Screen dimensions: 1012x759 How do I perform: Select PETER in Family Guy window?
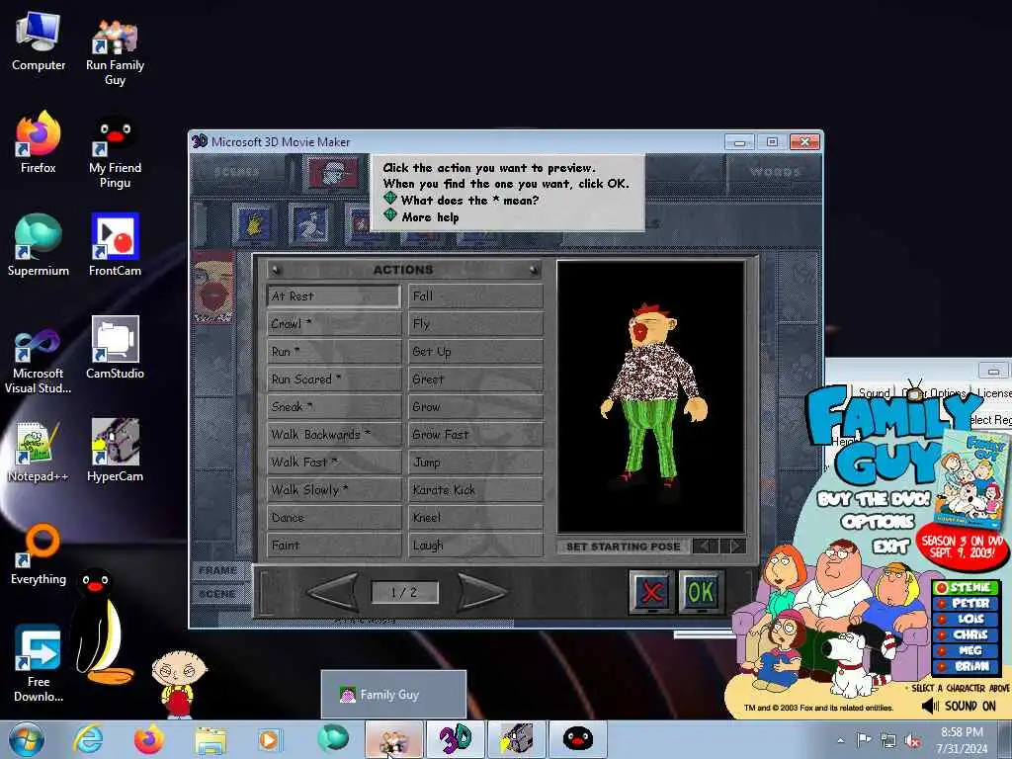pyautogui.click(x=966, y=603)
